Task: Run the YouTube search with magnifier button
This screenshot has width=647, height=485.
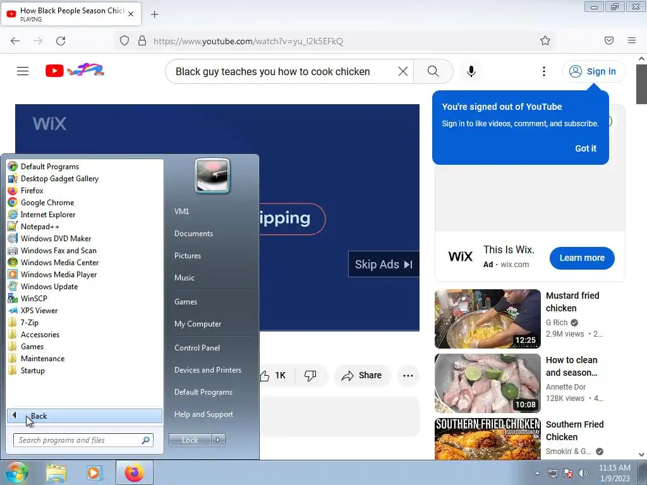Action: click(433, 71)
